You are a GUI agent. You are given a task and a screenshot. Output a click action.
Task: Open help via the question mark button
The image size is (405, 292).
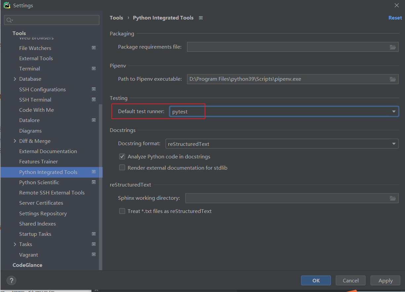(11, 280)
